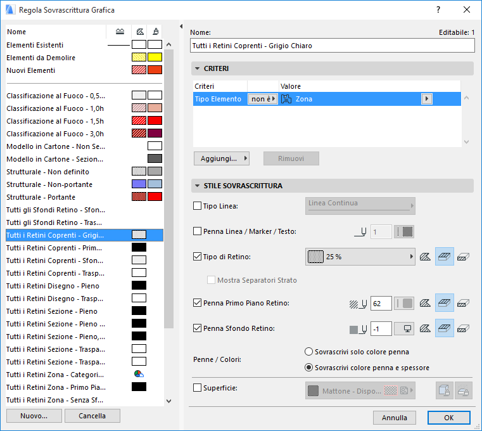Click first surface override icon in Superficie row
482x431 pixels.
[x=444, y=390]
